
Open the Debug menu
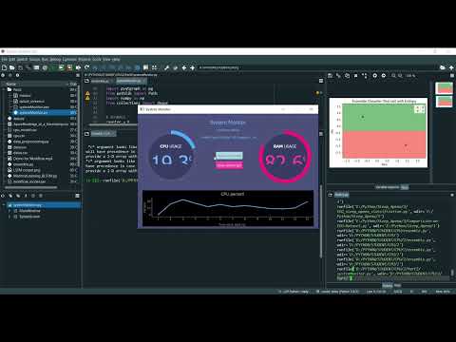click(x=55, y=59)
